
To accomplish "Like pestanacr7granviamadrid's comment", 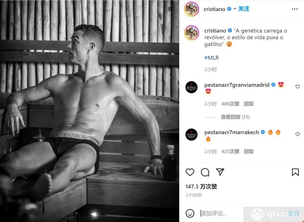I will (x=298, y=87).
